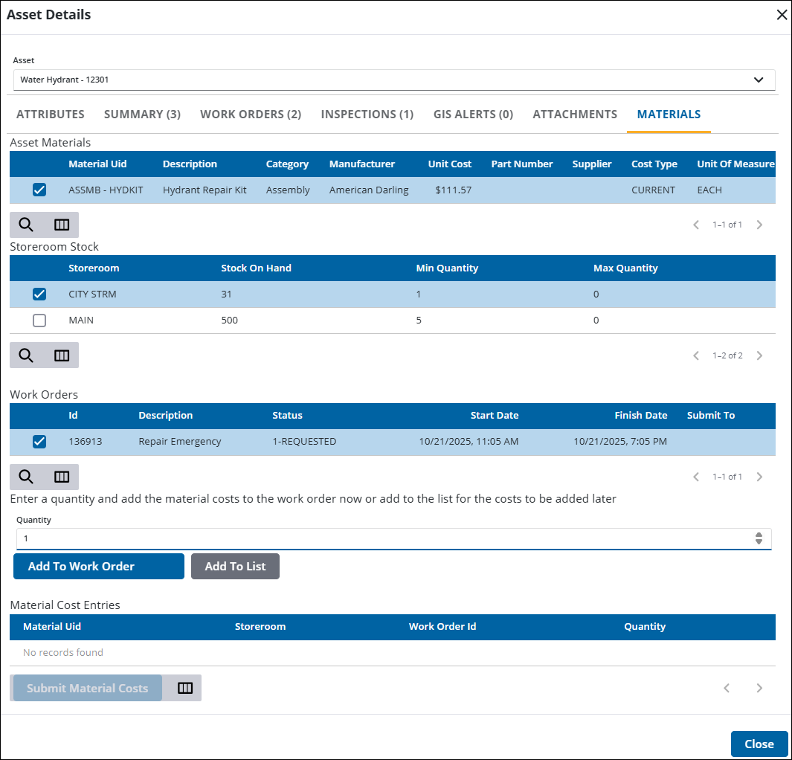Open column chooser beside Submit Material Costs
Screen dimensions: 792x760
pyautogui.click(x=185, y=688)
